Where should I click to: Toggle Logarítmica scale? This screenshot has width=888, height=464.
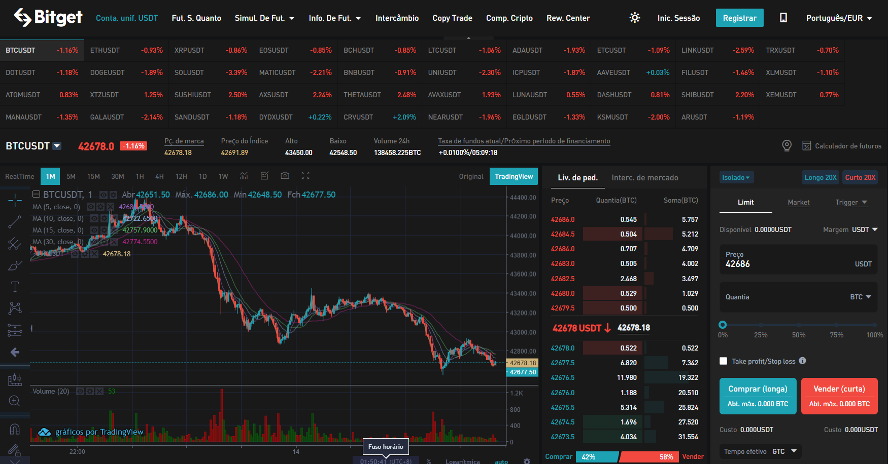pos(463,461)
